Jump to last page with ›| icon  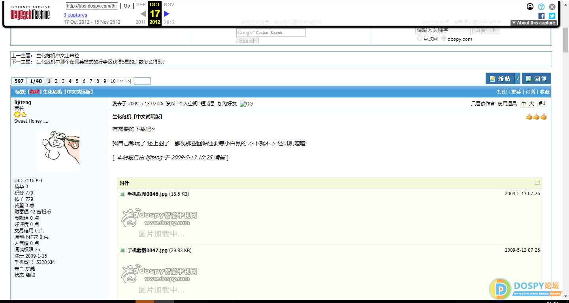[130, 81]
